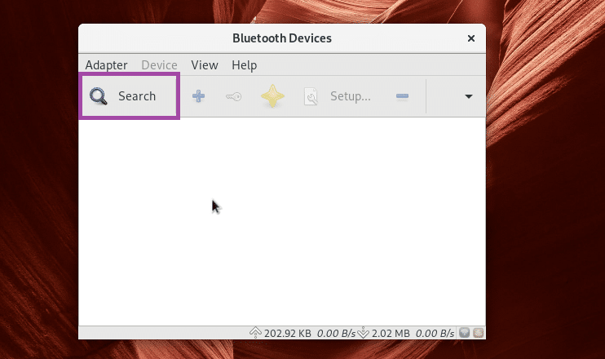Click the Search button to find devices
This screenshot has width=605, height=359.
[x=129, y=96]
